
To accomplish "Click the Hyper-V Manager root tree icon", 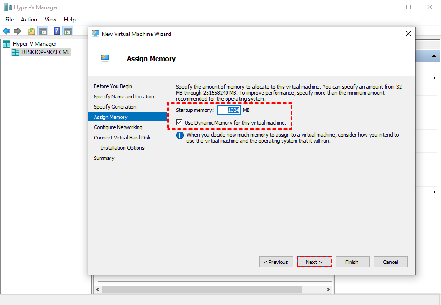I will coord(7,44).
